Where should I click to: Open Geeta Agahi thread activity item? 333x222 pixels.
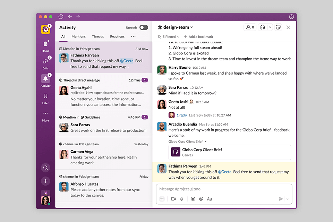[104, 92]
